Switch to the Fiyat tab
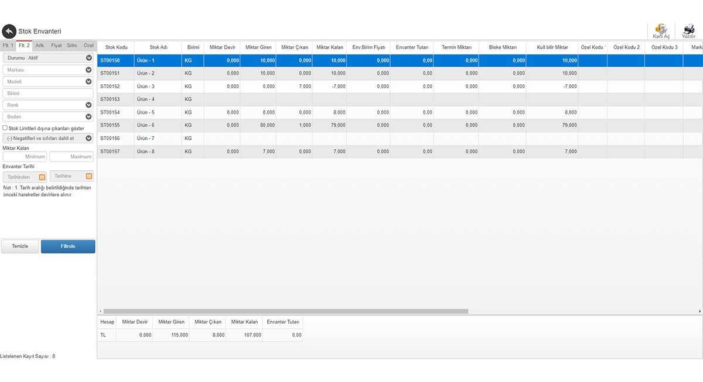This screenshot has width=703, height=382. (56, 45)
